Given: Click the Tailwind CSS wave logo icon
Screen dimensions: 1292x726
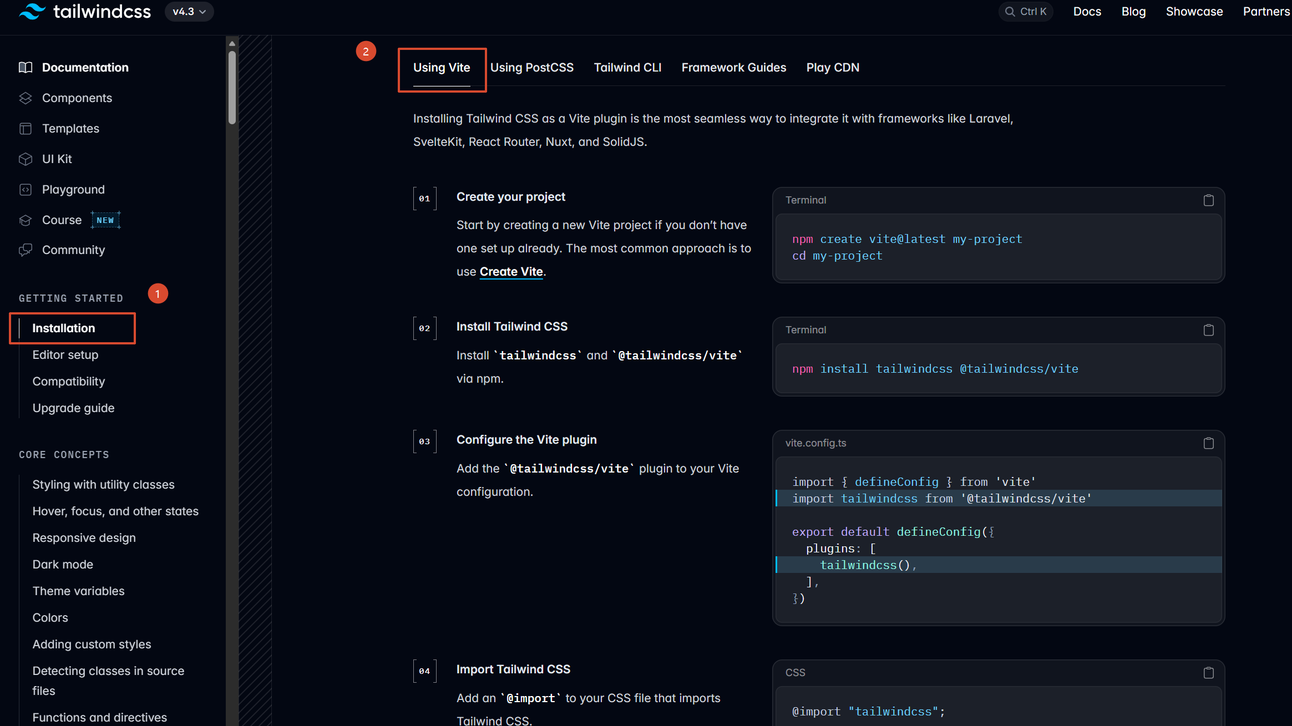Looking at the screenshot, I should (32, 11).
